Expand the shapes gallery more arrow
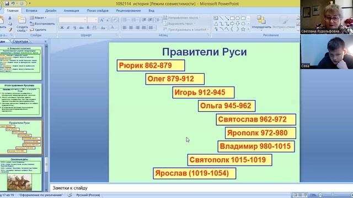353x198 pixels. [x=249, y=29]
